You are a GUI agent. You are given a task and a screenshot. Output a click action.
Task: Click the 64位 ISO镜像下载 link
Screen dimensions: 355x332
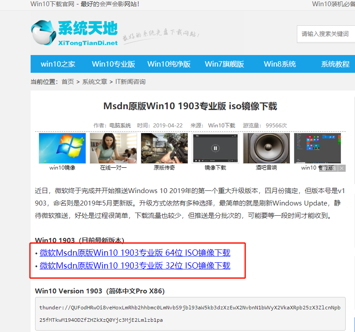[135, 253]
